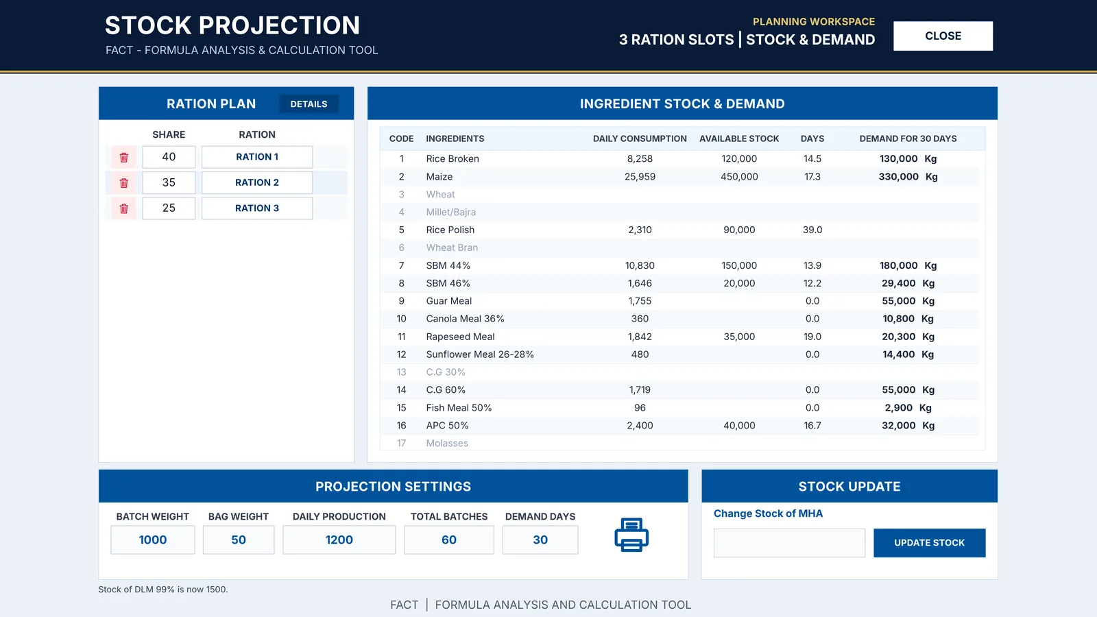
Task: Click the UPDATE STOCK button
Action: (929, 542)
